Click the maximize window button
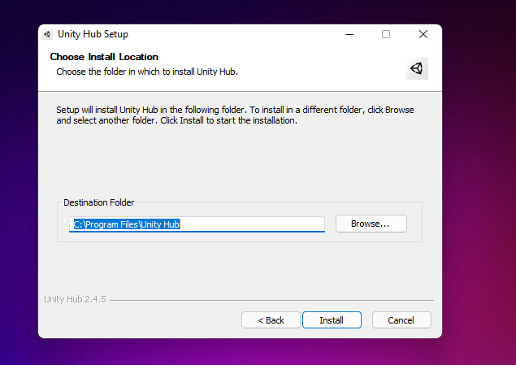Image resolution: width=516 pixels, height=365 pixels. pyautogui.click(x=386, y=34)
